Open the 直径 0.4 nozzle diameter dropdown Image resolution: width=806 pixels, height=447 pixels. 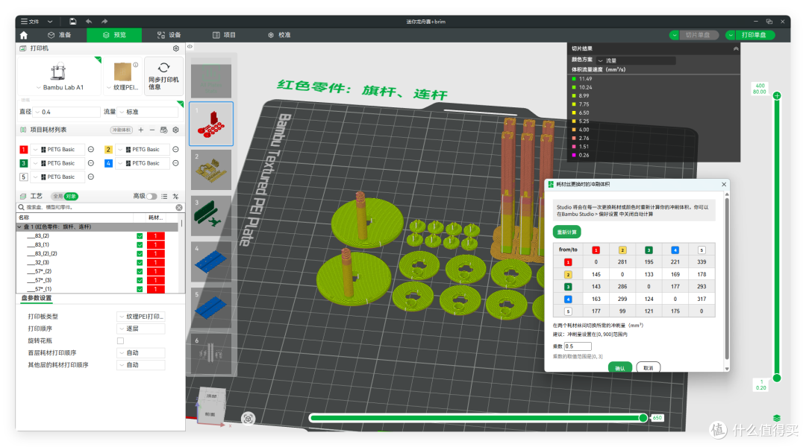click(67, 111)
